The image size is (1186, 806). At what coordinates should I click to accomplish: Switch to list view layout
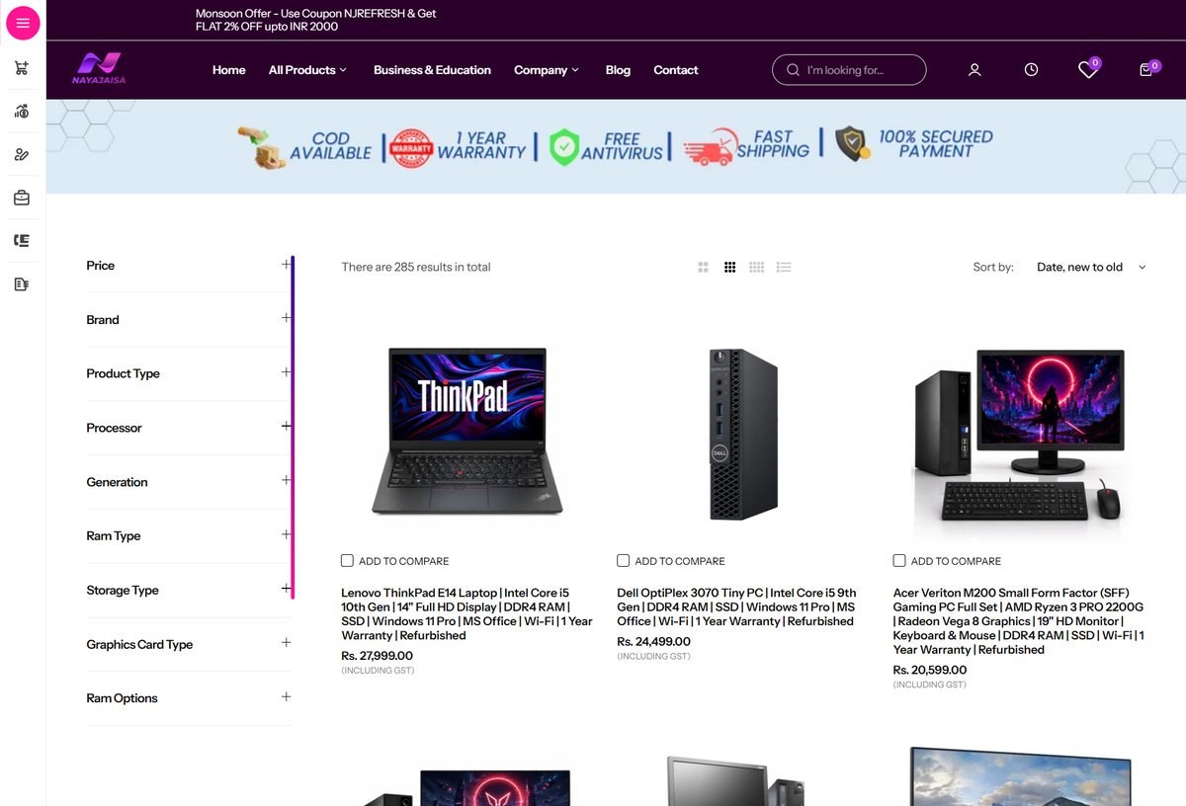coord(784,267)
